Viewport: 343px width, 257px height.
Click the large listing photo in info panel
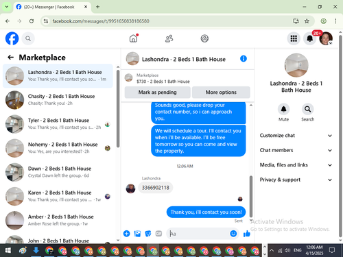click(x=296, y=65)
